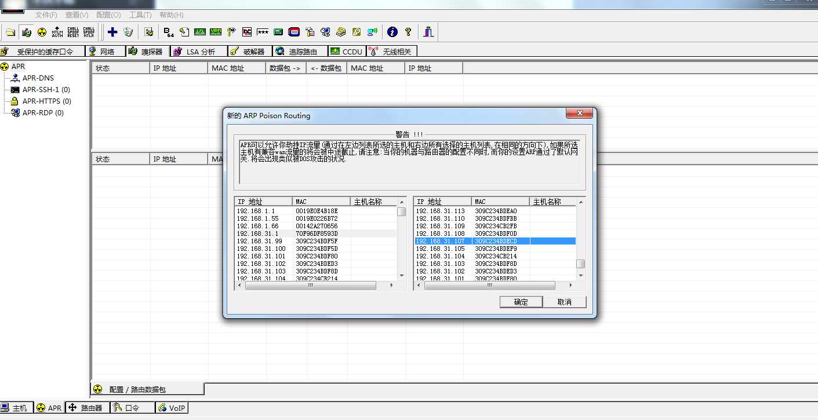The image size is (818, 420).
Task: Close the ARP Poison Routing dialog
Action: pos(579,113)
